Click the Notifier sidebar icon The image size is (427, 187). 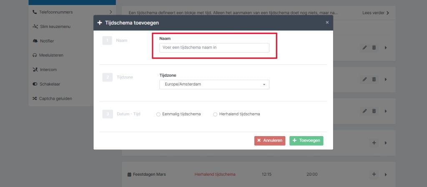pyautogui.click(x=35, y=41)
